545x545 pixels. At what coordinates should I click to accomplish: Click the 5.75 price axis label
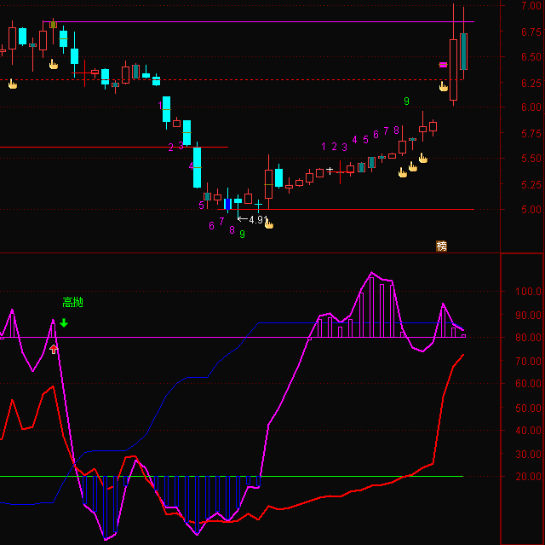tap(531, 134)
